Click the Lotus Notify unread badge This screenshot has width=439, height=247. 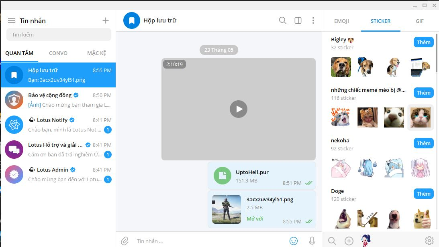tap(108, 130)
